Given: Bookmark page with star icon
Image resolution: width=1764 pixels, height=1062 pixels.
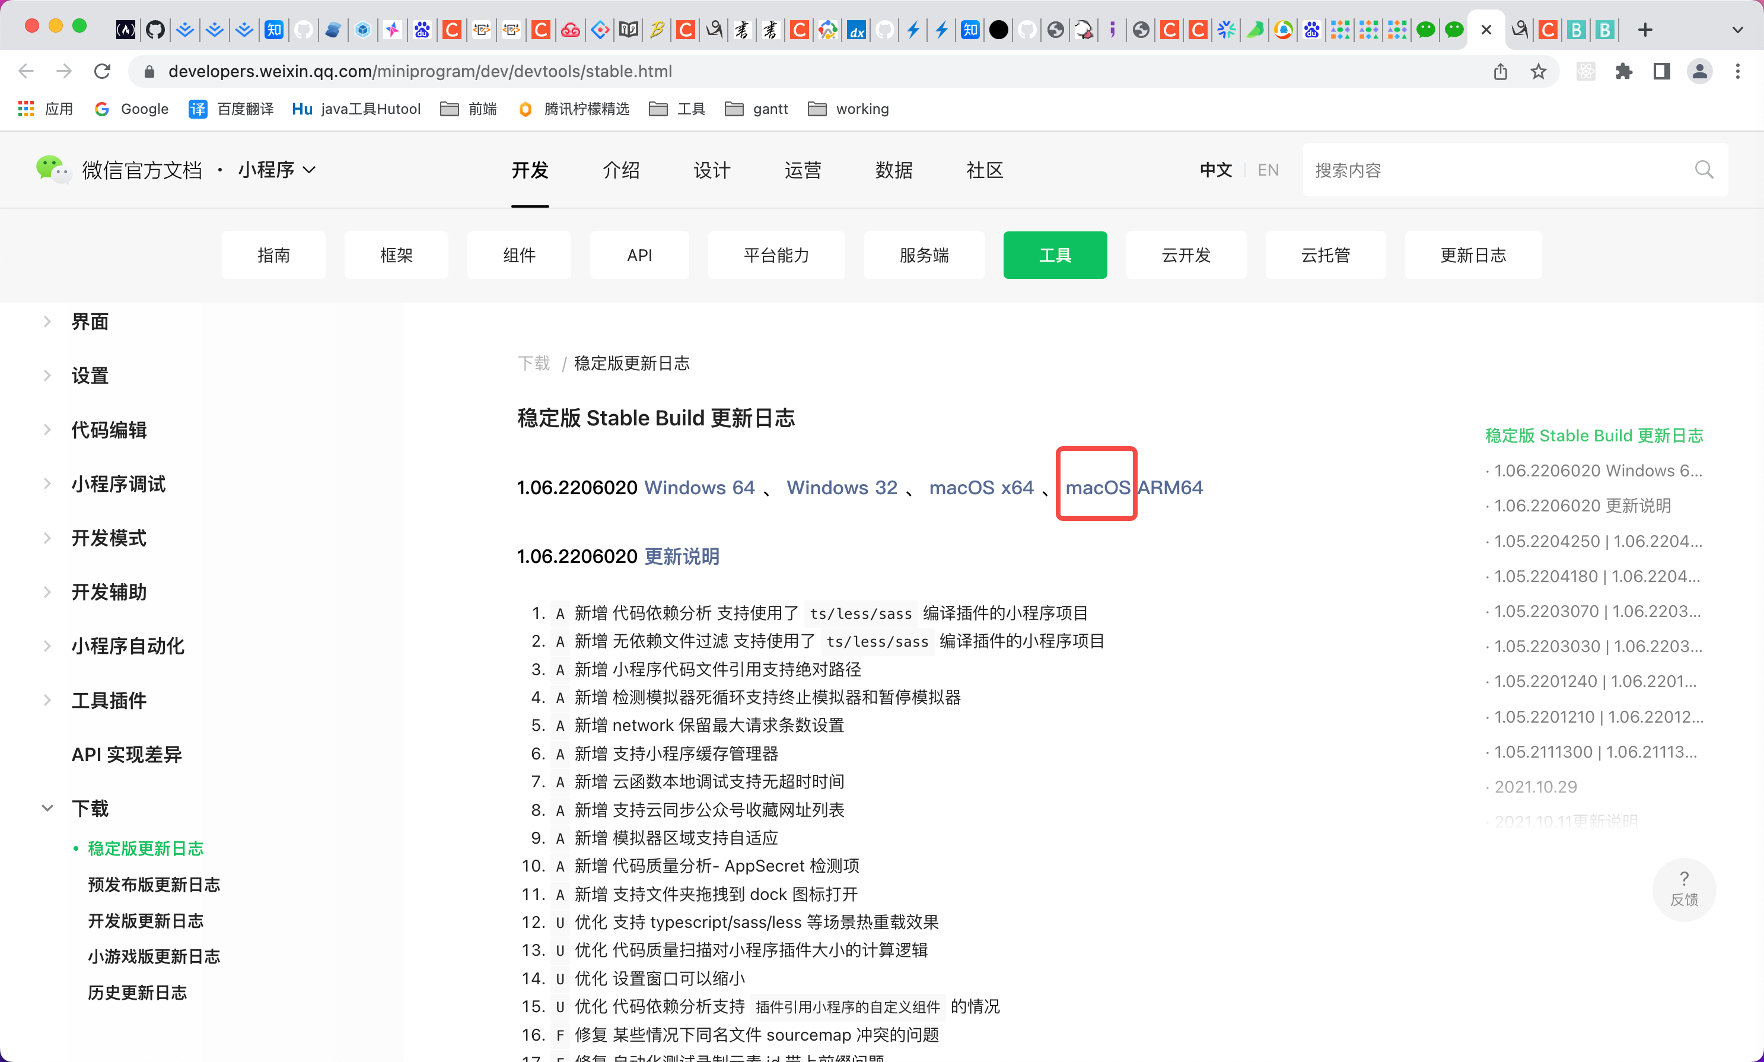Looking at the screenshot, I should click(x=1538, y=71).
